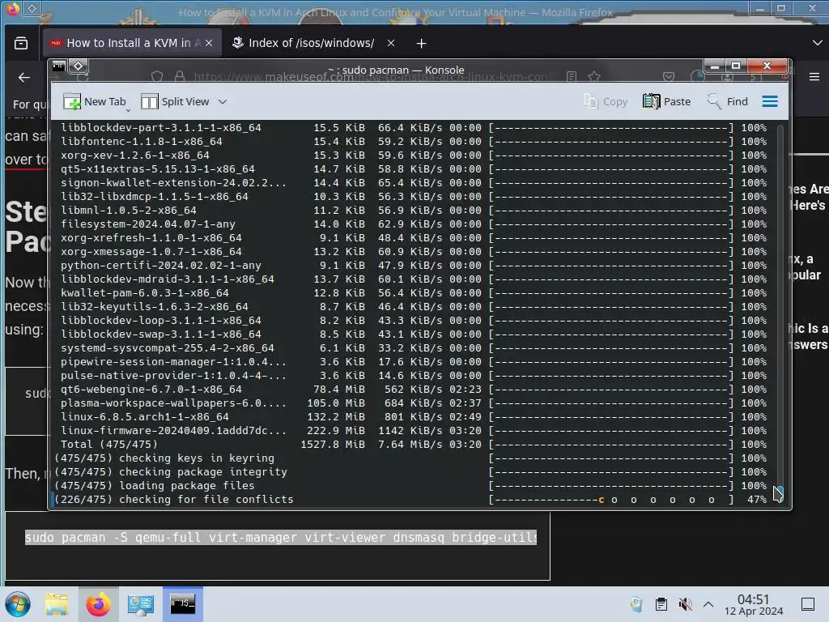Image resolution: width=829 pixels, height=622 pixels.
Task: Open a new Firefox tab with plus button
Action: pyautogui.click(x=421, y=44)
